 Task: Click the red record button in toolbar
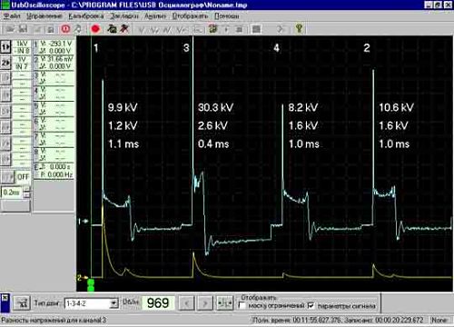pos(95,29)
